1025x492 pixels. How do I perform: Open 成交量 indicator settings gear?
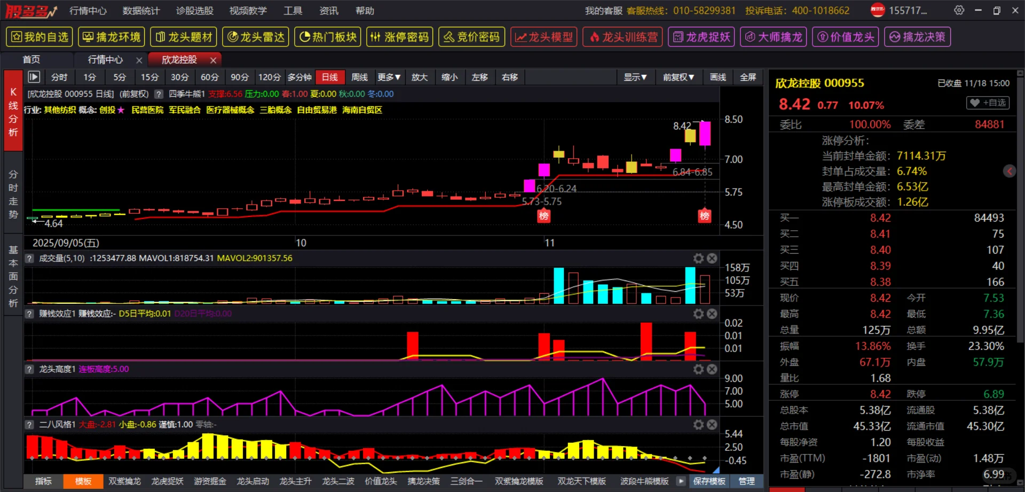tap(698, 259)
